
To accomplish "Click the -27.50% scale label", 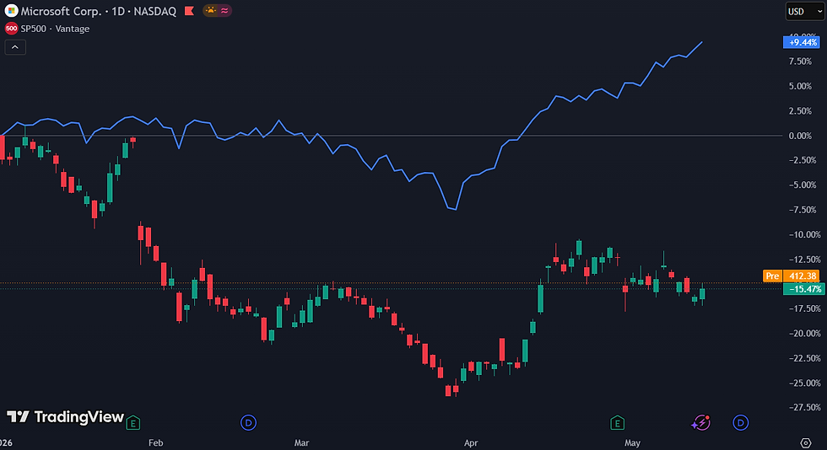I will [x=805, y=407].
